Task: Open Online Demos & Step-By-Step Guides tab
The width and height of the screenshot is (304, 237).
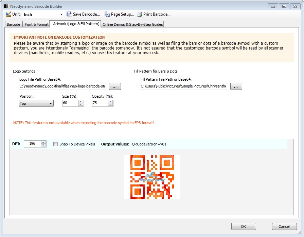Action: pyautogui.click(x=132, y=24)
